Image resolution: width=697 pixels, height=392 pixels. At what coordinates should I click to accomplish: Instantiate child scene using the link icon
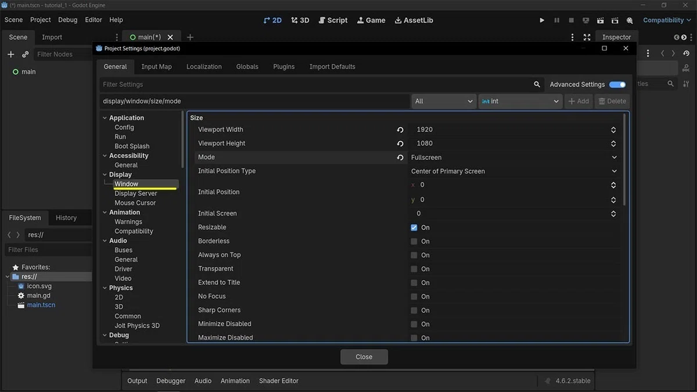(26, 54)
